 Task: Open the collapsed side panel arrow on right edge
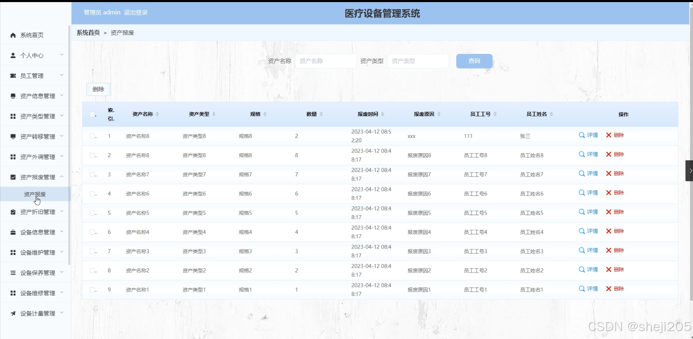point(689,171)
